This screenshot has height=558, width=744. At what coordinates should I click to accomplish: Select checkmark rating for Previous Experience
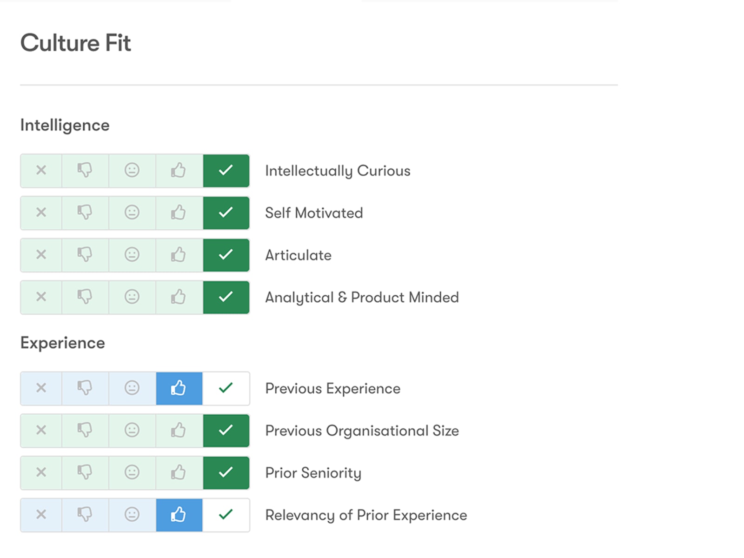pyautogui.click(x=226, y=388)
